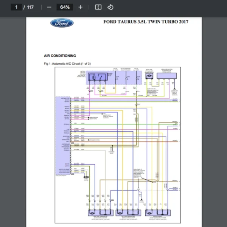Viewport: 227px width, 227px height.
Task: Toggle the fit to page icon
Action: 98,7
